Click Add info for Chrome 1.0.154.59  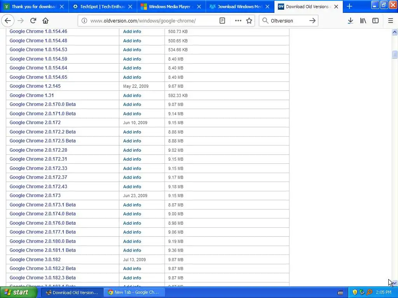tap(132, 59)
